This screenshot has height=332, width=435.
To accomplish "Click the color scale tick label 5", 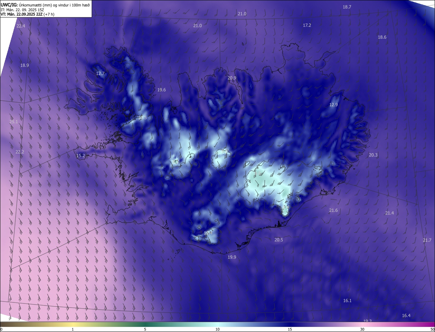I will (x=145, y=329).
